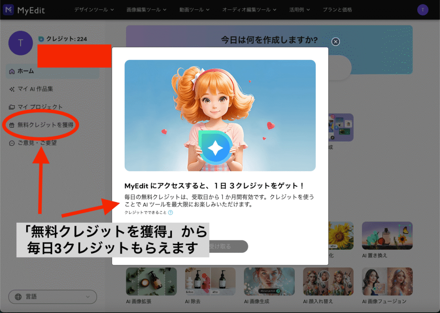440x313 pixels.
Task: Click the クレジットでできること link
Action: click(x=145, y=212)
